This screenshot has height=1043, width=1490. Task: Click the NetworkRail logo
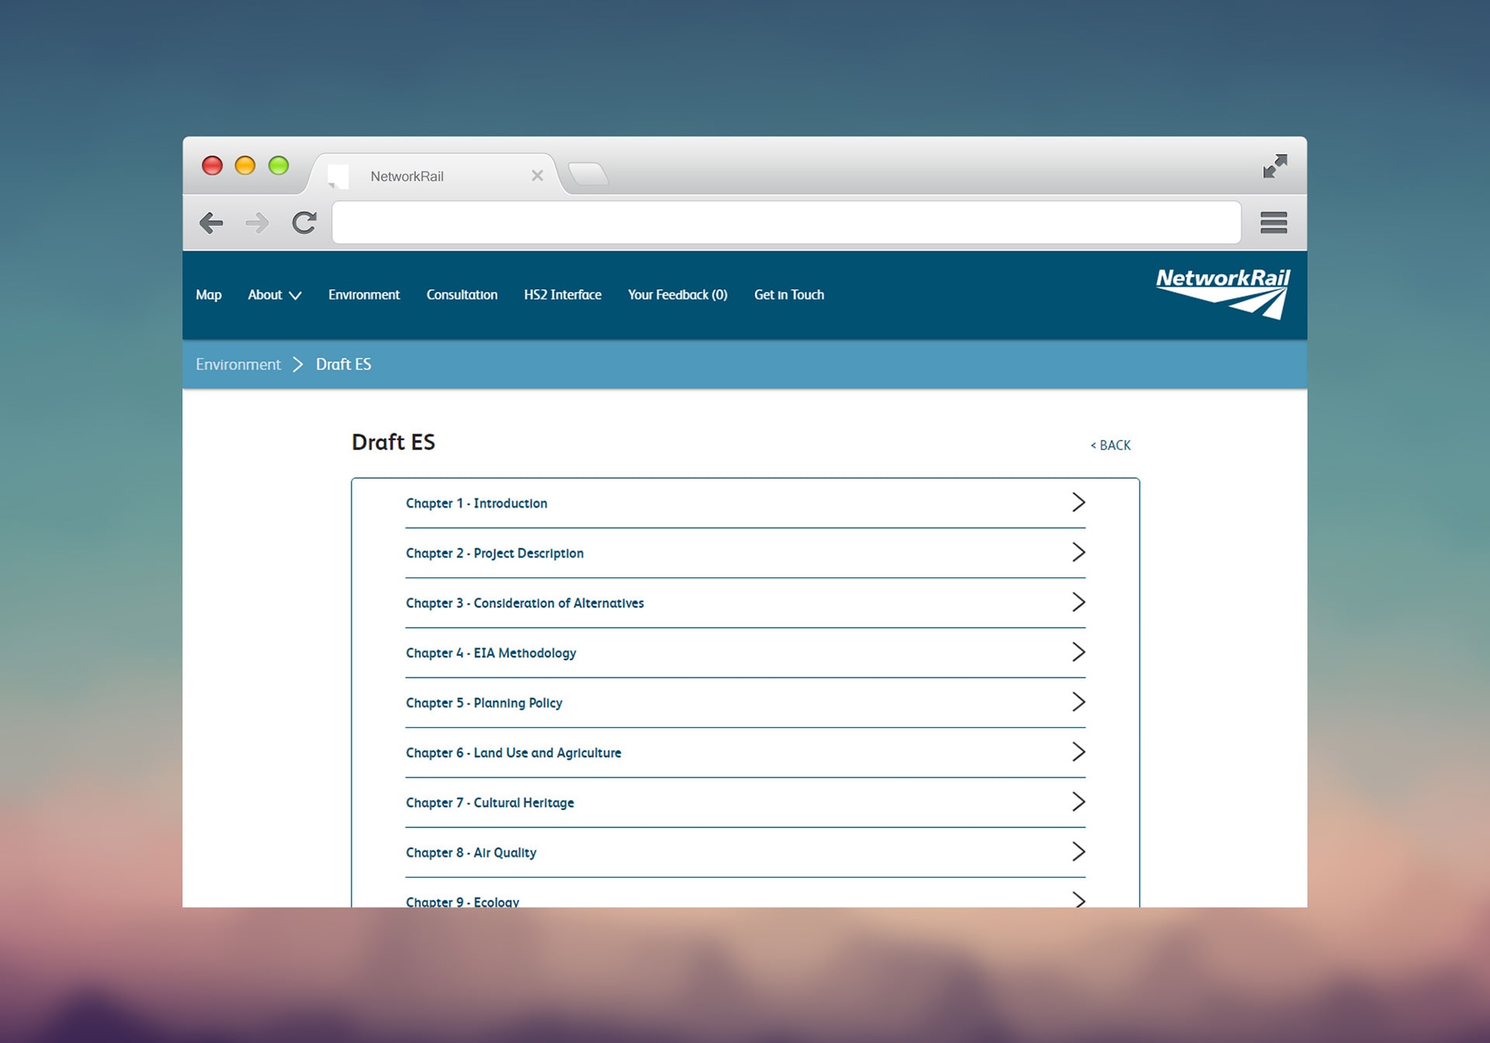pyautogui.click(x=1223, y=293)
